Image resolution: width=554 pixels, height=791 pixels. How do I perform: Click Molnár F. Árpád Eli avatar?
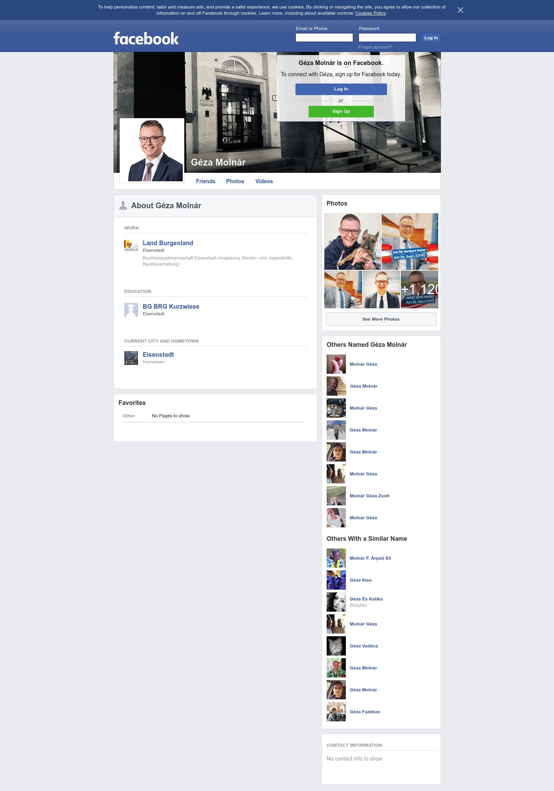coord(336,558)
